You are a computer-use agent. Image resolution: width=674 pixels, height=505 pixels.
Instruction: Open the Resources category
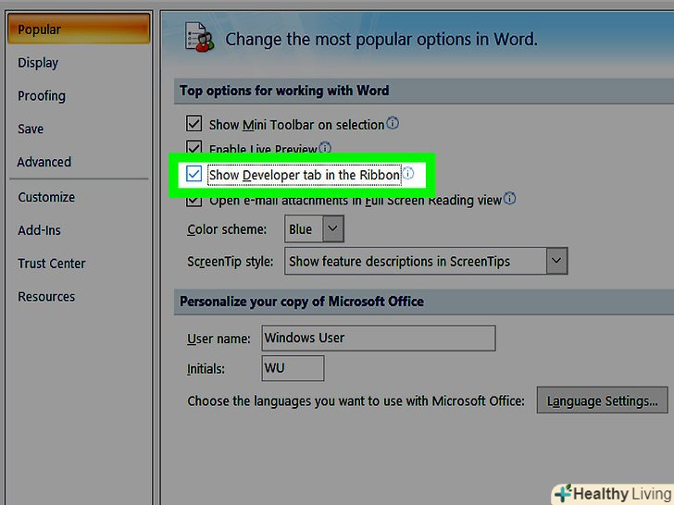coord(46,296)
